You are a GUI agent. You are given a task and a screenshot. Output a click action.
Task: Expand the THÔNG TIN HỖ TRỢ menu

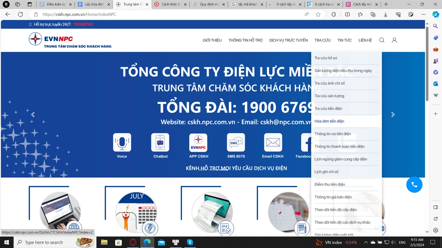[245, 40]
